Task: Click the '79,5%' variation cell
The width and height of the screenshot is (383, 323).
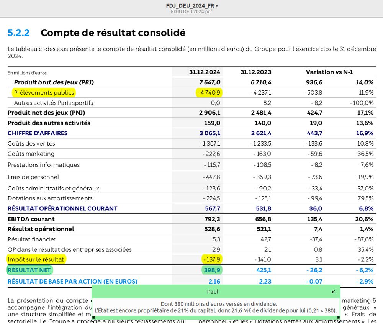Action: pyautogui.click(x=366, y=198)
